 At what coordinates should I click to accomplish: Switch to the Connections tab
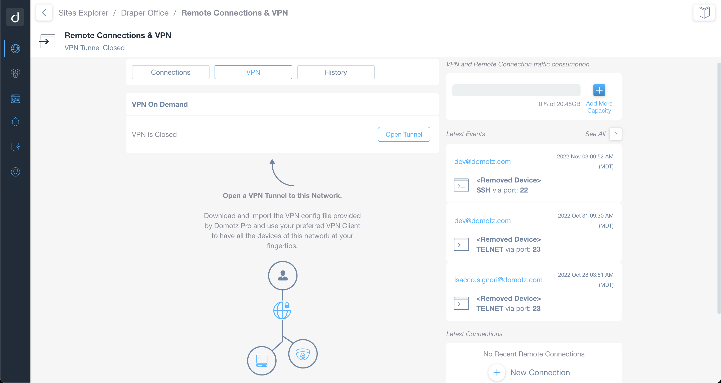[x=170, y=72]
